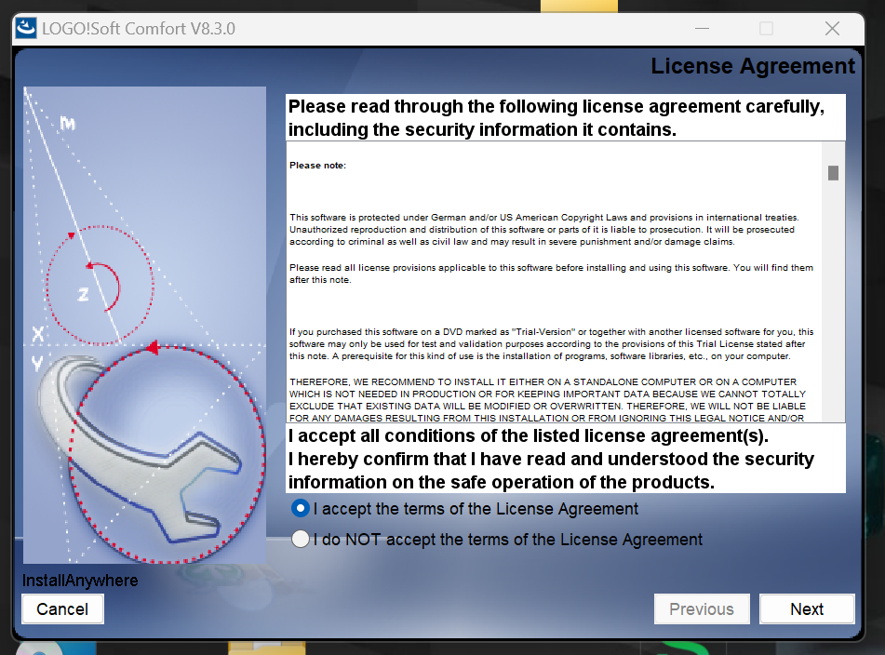
Task: Cancel the installation
Action: [x=62, y=609]
